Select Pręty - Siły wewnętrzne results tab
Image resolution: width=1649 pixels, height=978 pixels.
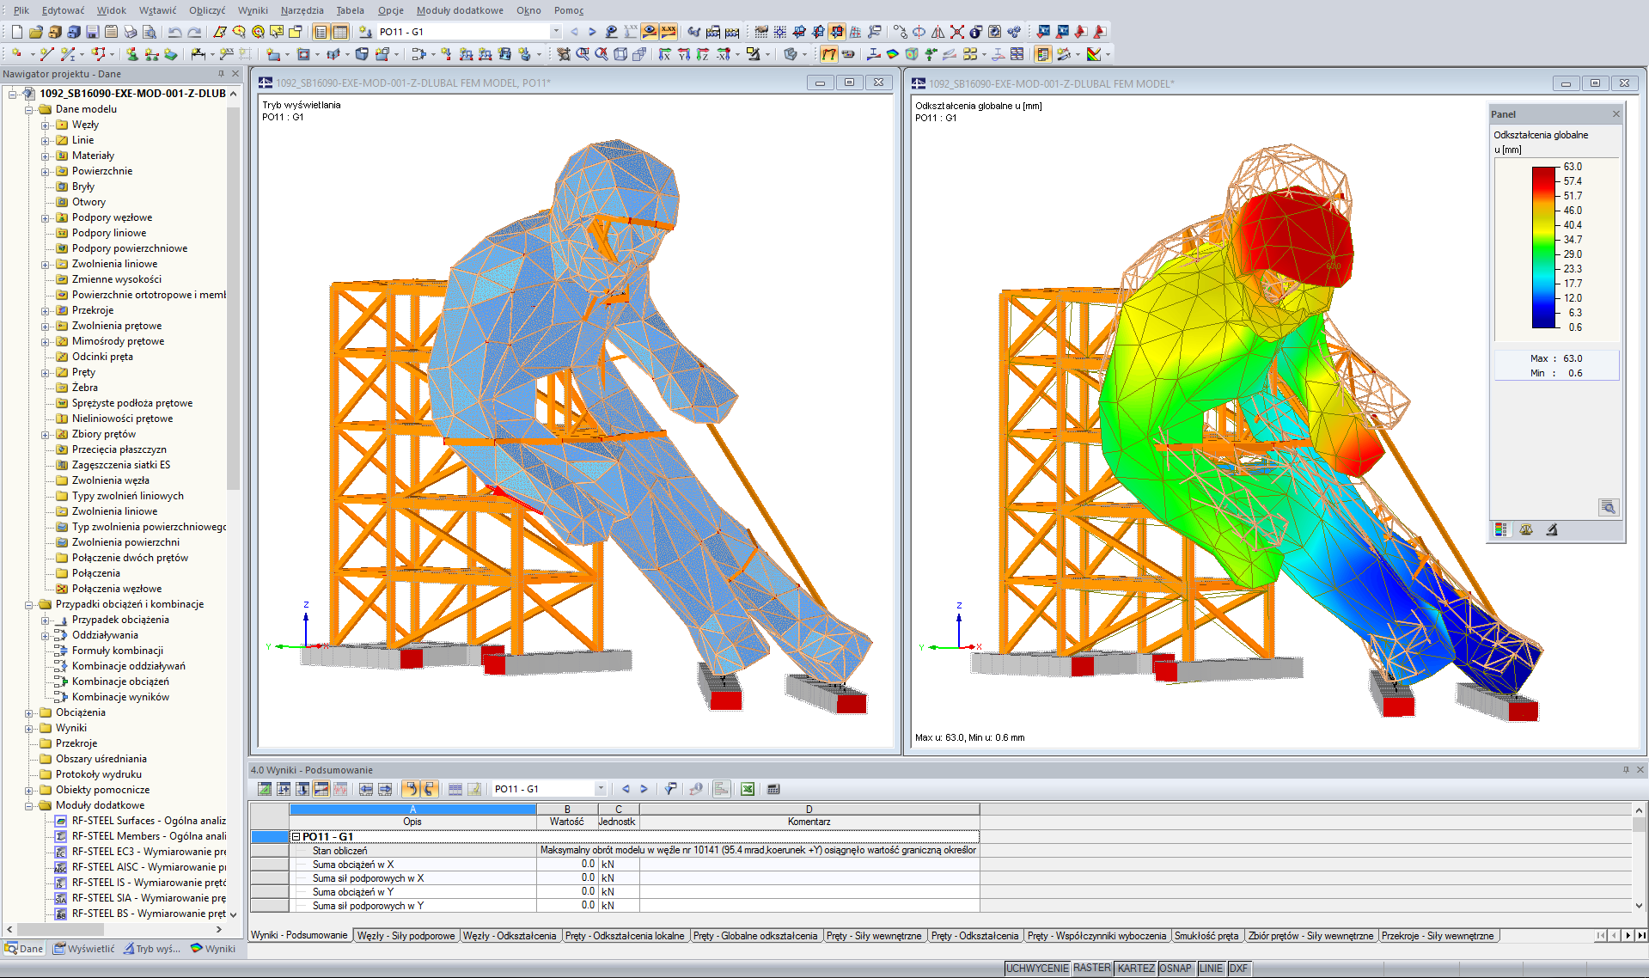874,935
